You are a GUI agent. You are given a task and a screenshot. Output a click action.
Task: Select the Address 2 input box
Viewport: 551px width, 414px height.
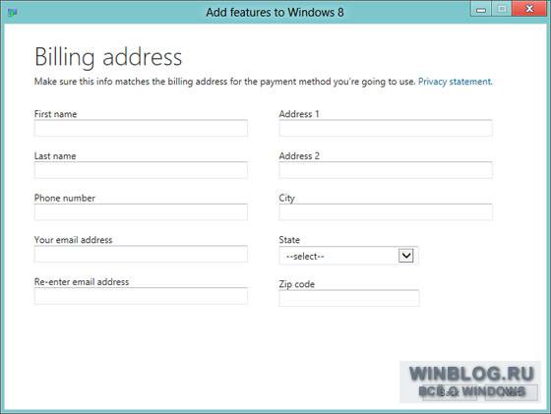[386, 170]
